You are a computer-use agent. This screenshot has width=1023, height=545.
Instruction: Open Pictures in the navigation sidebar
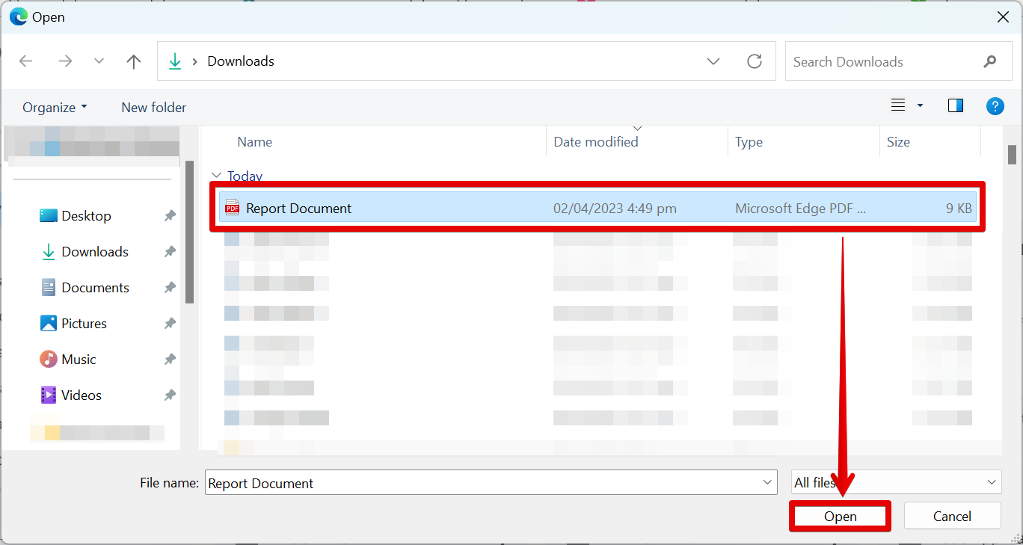[x=84, y=324]
